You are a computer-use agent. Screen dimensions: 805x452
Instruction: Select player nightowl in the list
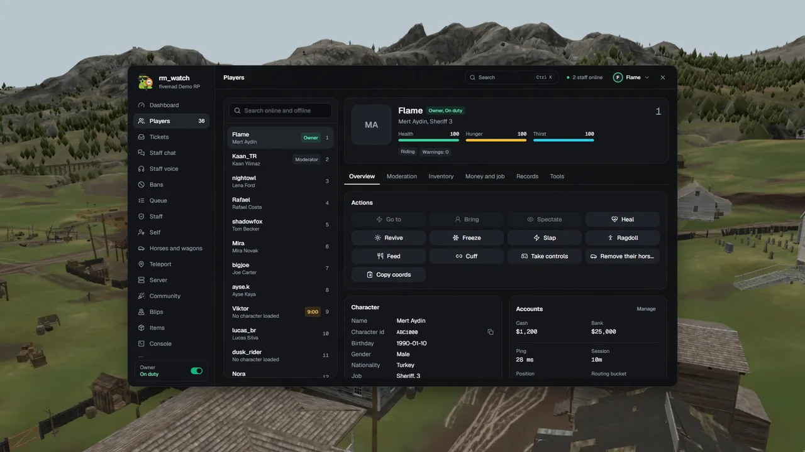(x=280, y=181)
